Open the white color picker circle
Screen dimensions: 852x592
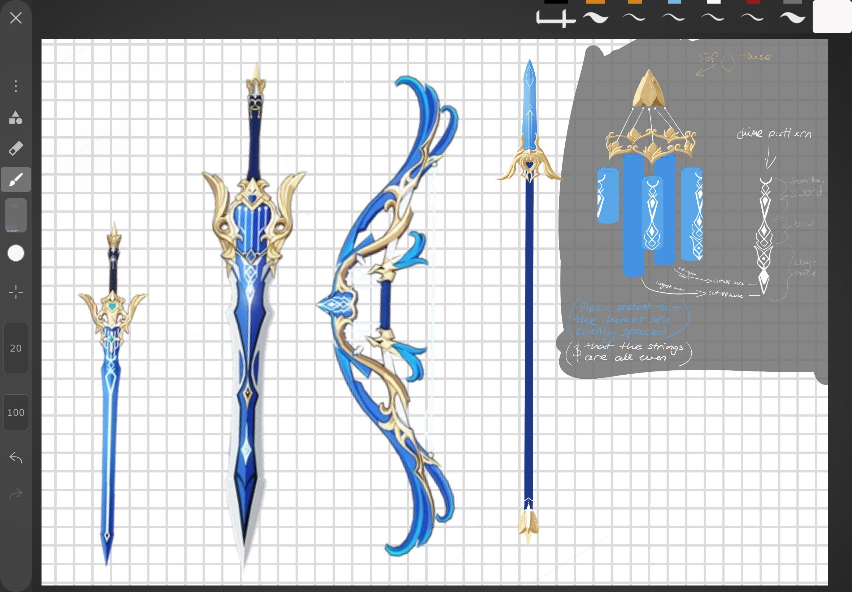pyautogui.click(x=16, y=253)
